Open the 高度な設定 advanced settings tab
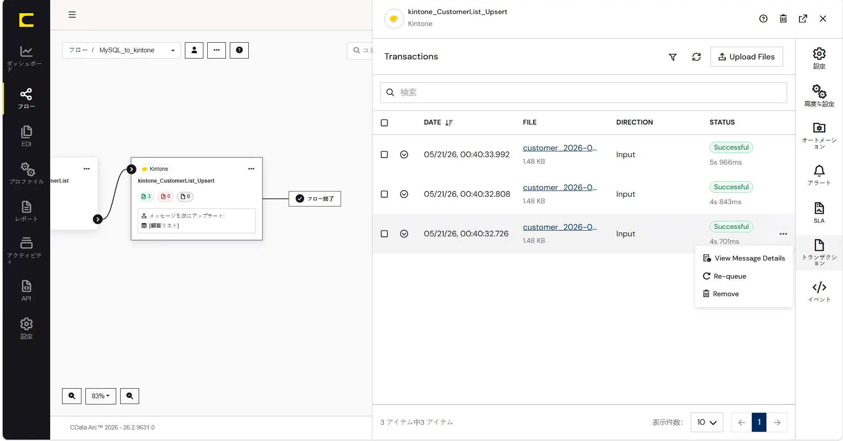The height and width of the screenshot is (441, 843). [819, 96]
